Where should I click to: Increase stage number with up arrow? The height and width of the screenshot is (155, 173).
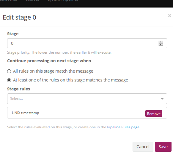(161, 42)
